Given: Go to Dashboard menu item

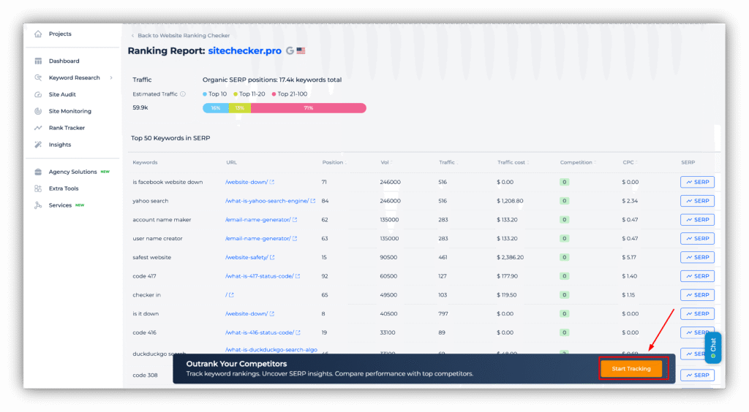Looking at the screenshot, I should (x=64, y=61).
